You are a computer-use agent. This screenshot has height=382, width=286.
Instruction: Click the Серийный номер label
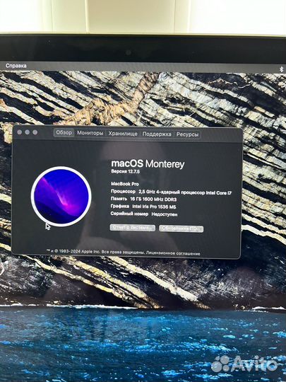click(129, 214)
